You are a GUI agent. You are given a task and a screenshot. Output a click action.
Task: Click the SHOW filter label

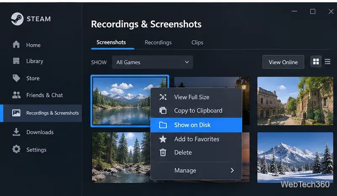point(99,62)
